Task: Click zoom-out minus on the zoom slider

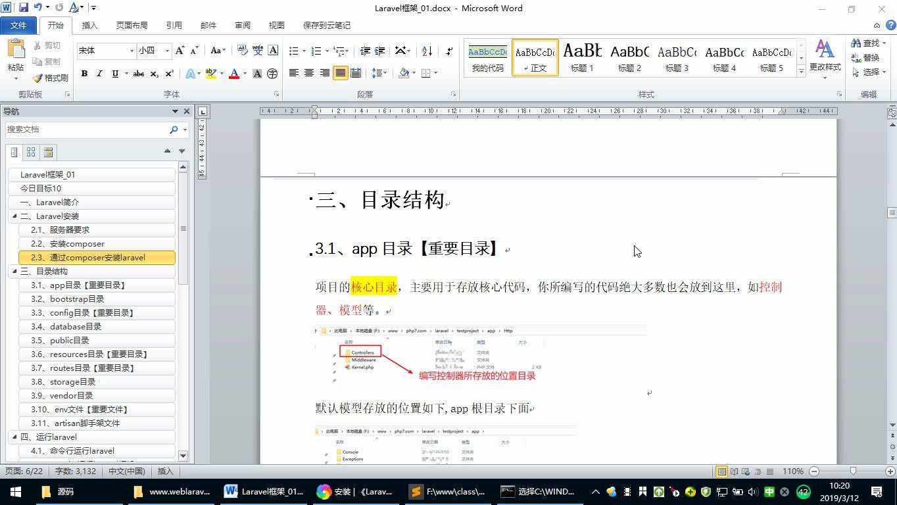Action: (x=814, y=471)
